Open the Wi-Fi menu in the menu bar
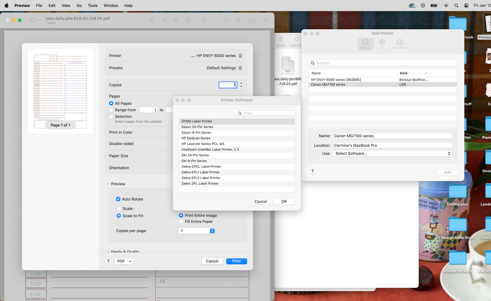This screenshot has width=491, height=301. tap(445, 6)
